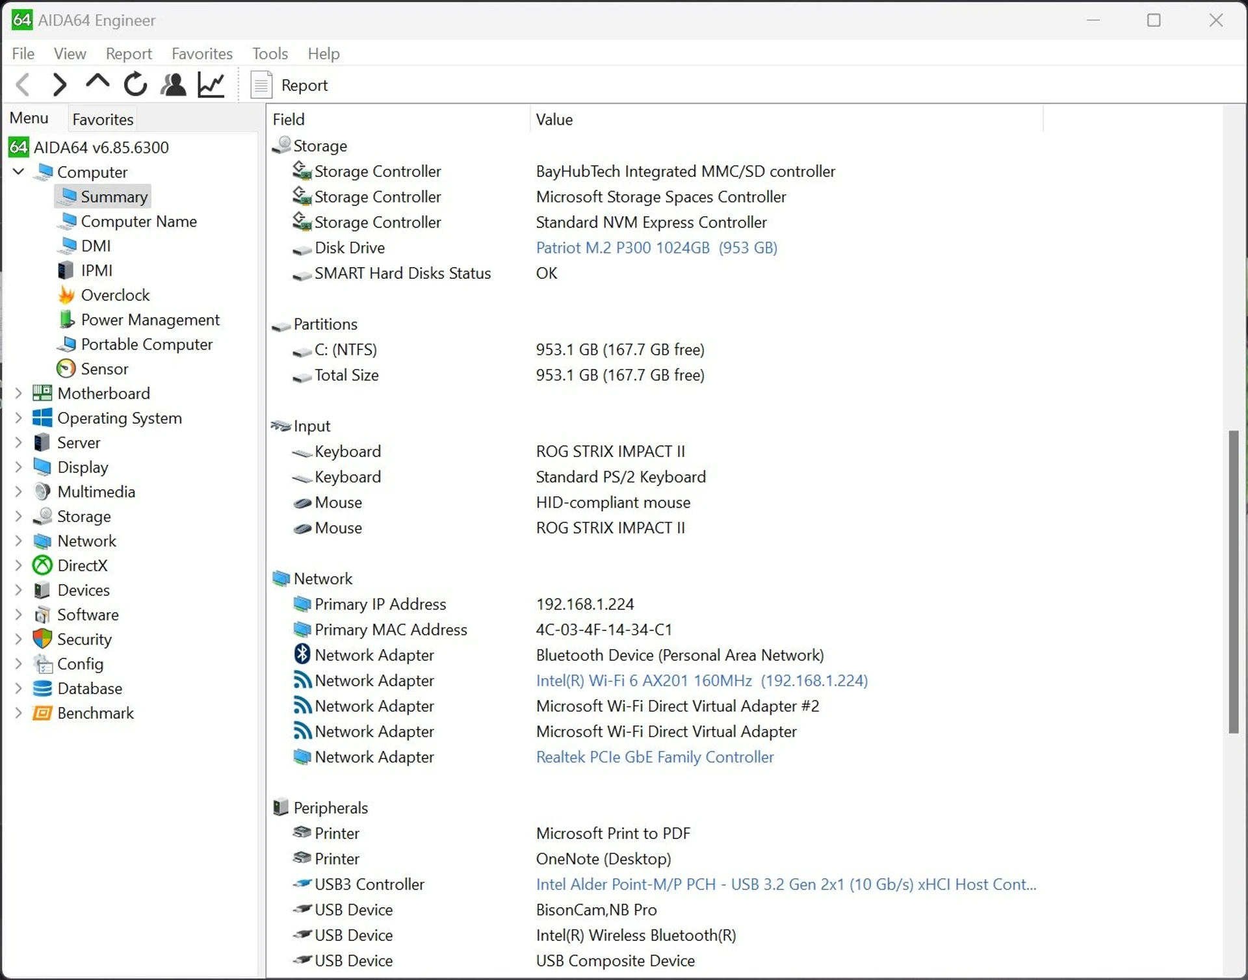Go back with the left arrow toolbar icon
Screen dimensions: 1248x980
pyautogui.click(x=23, y=85)
